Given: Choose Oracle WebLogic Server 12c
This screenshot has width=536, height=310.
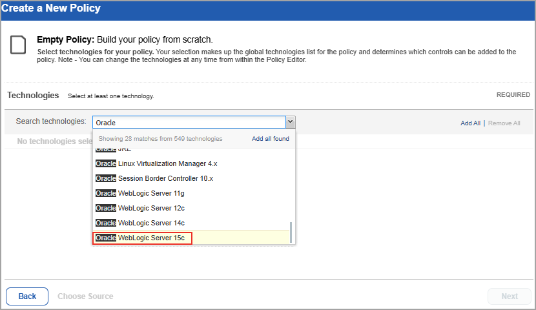Looking at the screenshot, I should 192,208.
